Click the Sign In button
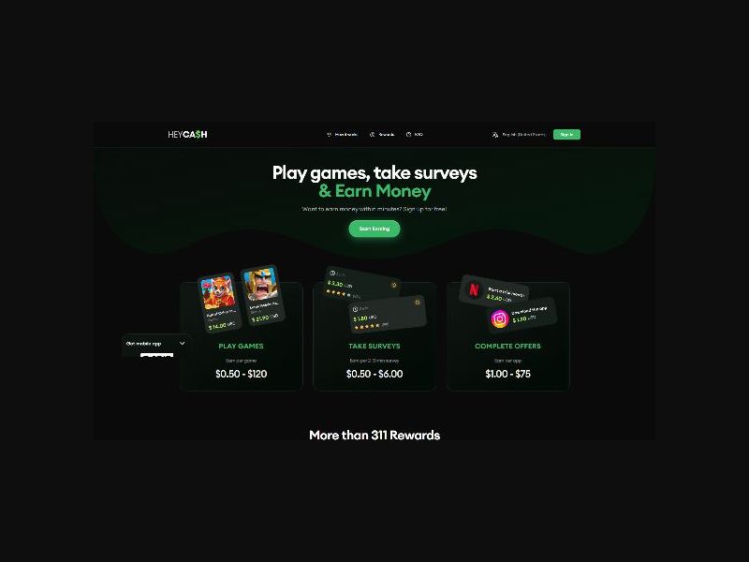 coord(566,135)
